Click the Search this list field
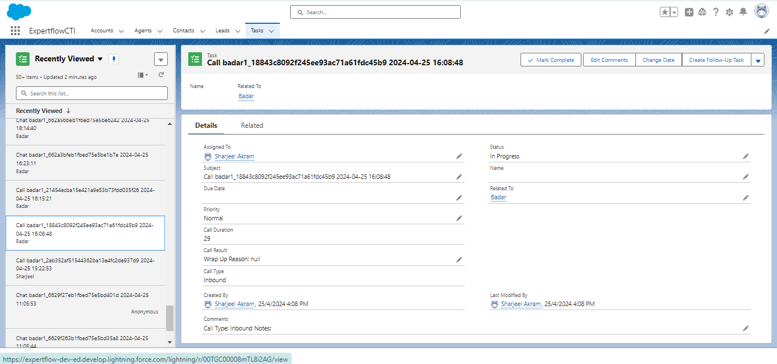The height and width of the screenshot is (364, 777). pos(92,93)
